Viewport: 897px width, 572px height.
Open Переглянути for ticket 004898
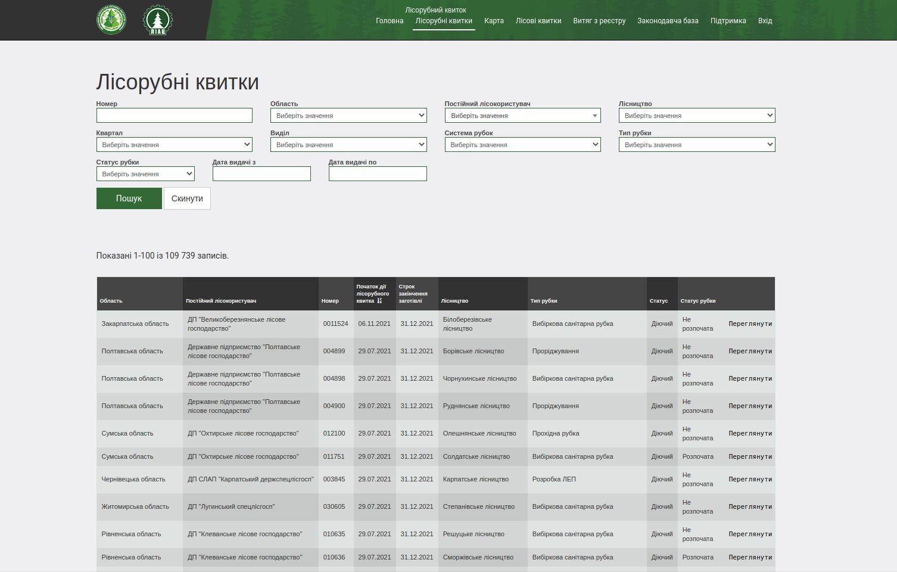[x=750, y=378]
